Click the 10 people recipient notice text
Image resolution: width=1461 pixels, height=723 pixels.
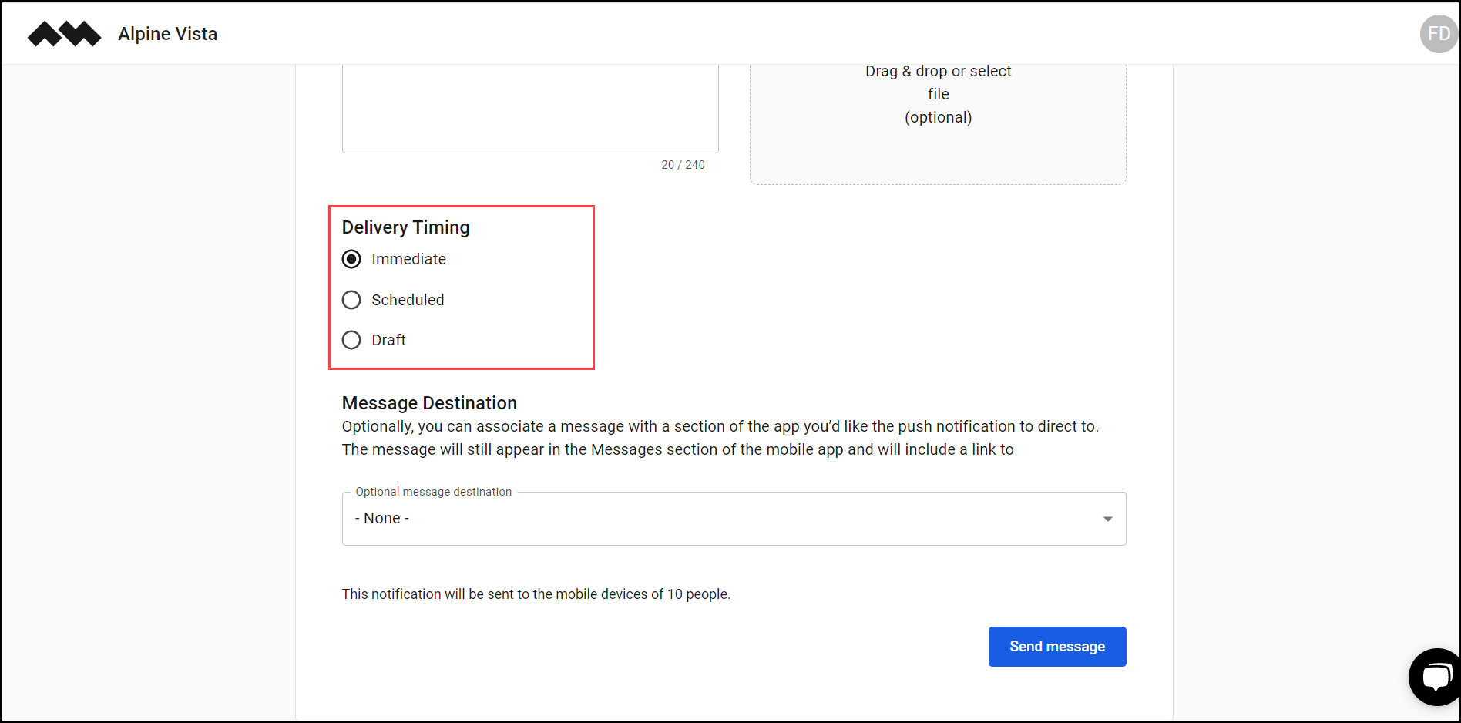(x=536, y=594)
